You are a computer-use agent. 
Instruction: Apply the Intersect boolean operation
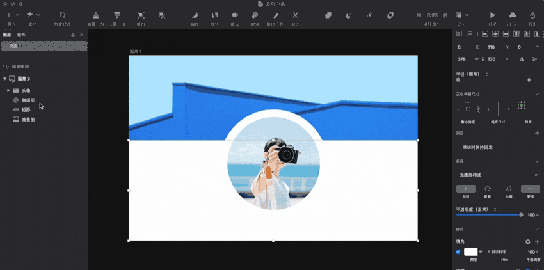click(369, 15)
